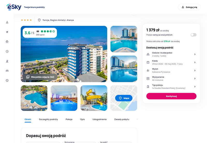Open the clock last-minute sidebar icon
Screen dimensions: 207x143
coord(7,51)
